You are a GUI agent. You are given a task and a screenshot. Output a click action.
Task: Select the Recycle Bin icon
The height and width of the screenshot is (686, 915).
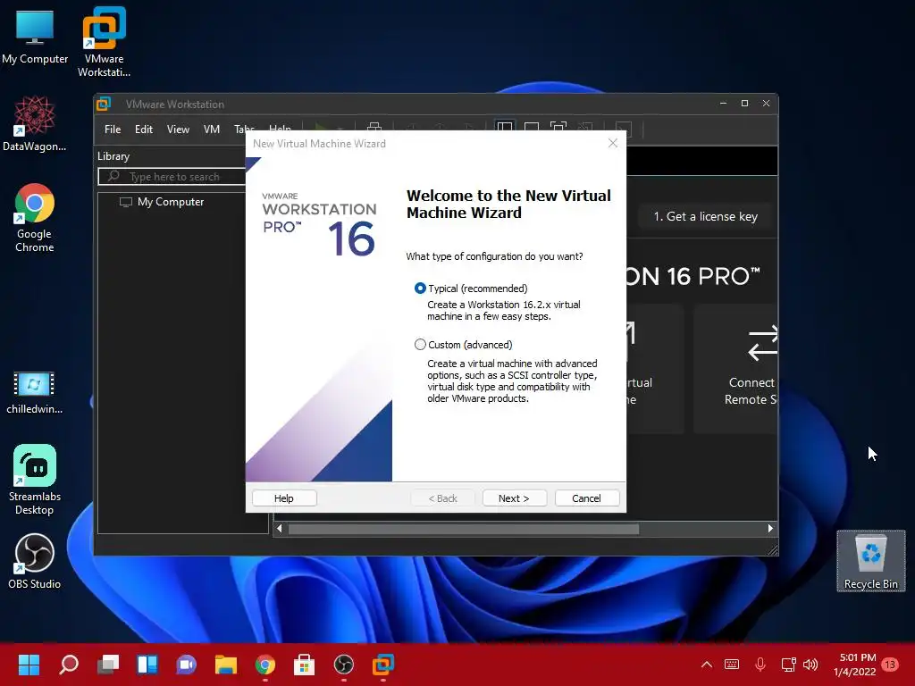870,561
